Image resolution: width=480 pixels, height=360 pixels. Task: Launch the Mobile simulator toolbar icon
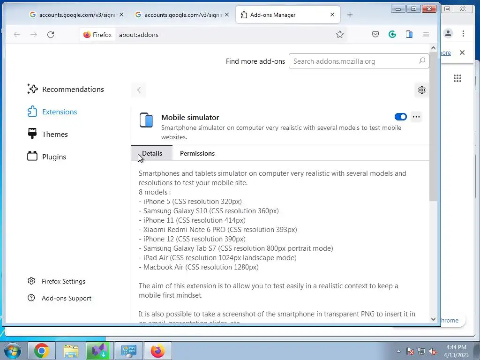pos(409,34)
